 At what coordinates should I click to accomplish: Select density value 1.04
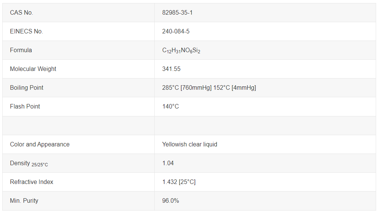tap(168, 163)
